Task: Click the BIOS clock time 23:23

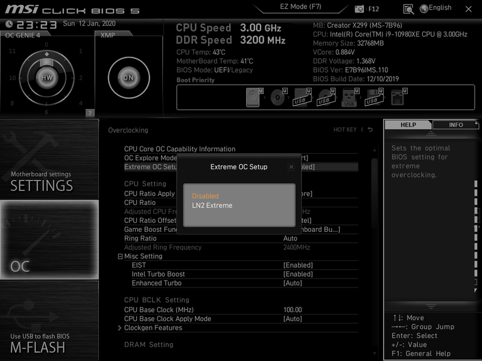Action: 37,25
